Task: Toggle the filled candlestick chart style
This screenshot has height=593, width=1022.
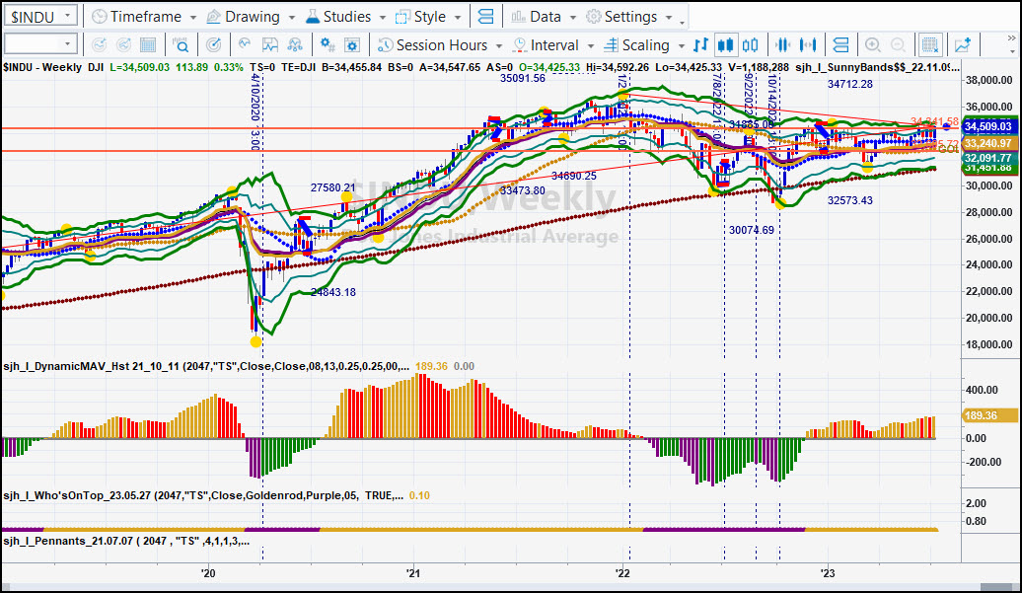Action: pyautogui.click(x=725, y=45)
